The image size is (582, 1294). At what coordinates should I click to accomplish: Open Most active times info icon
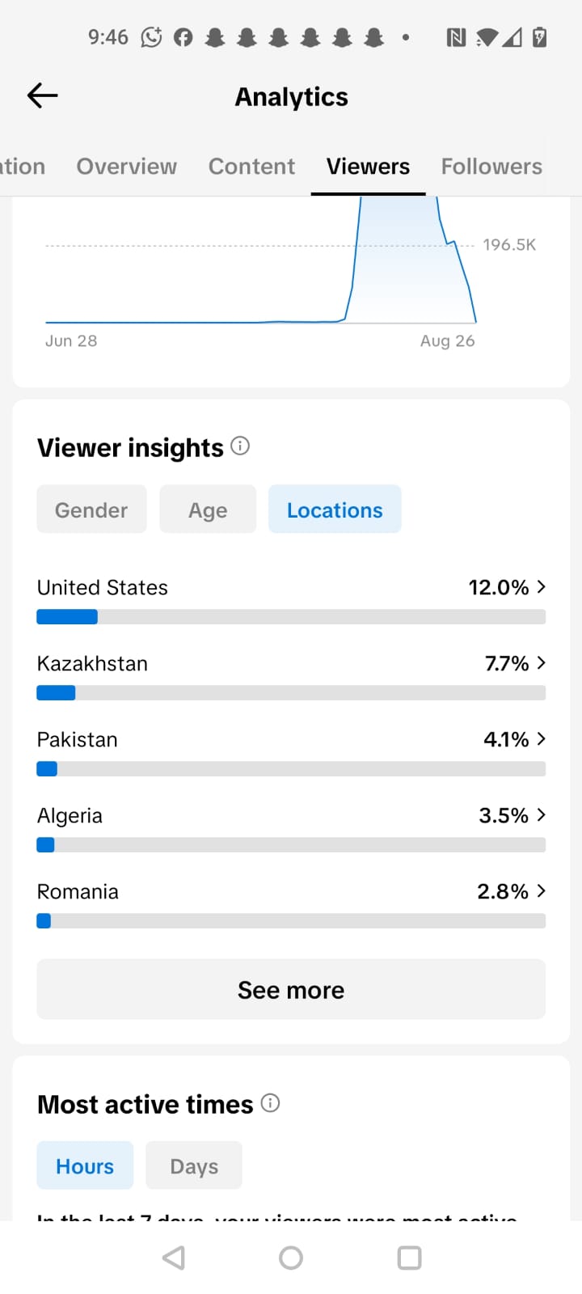270,1103
